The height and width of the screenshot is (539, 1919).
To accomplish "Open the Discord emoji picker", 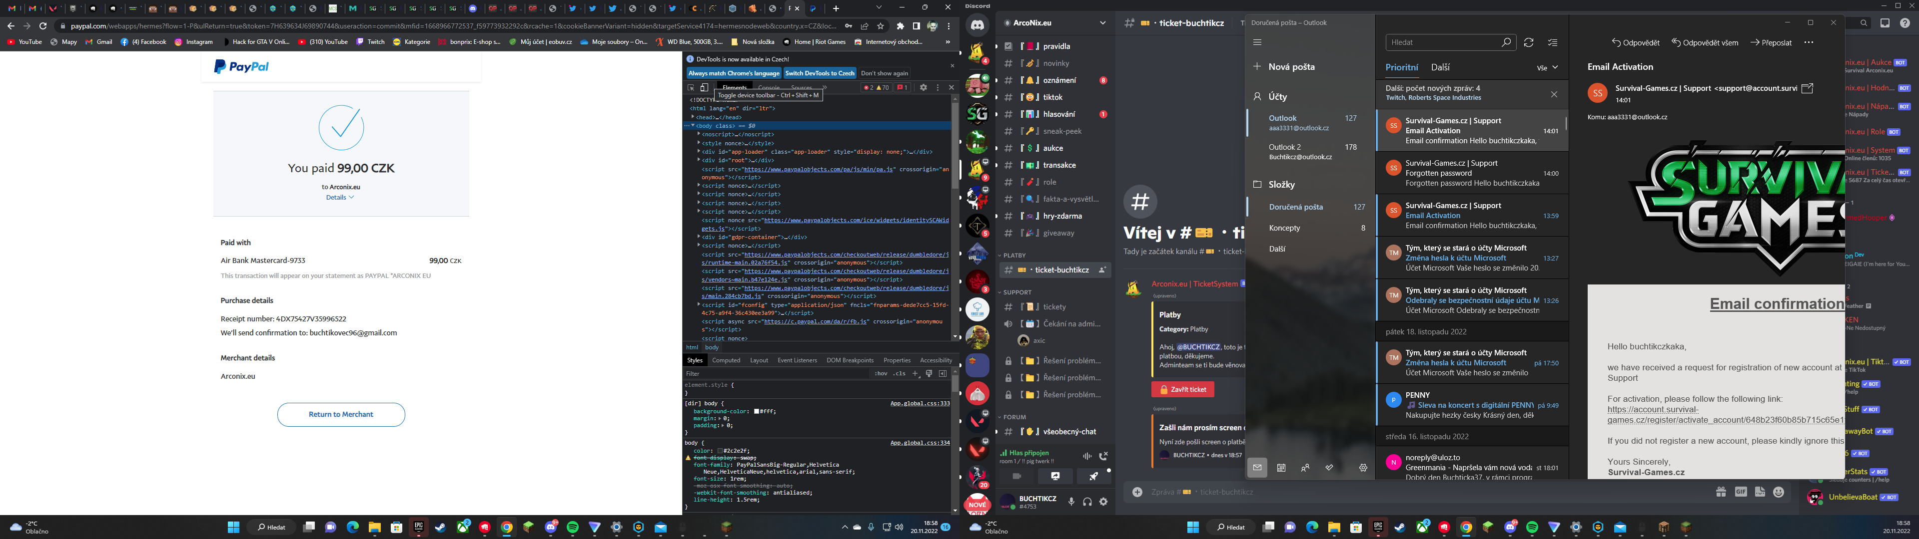I will 1779,492.
